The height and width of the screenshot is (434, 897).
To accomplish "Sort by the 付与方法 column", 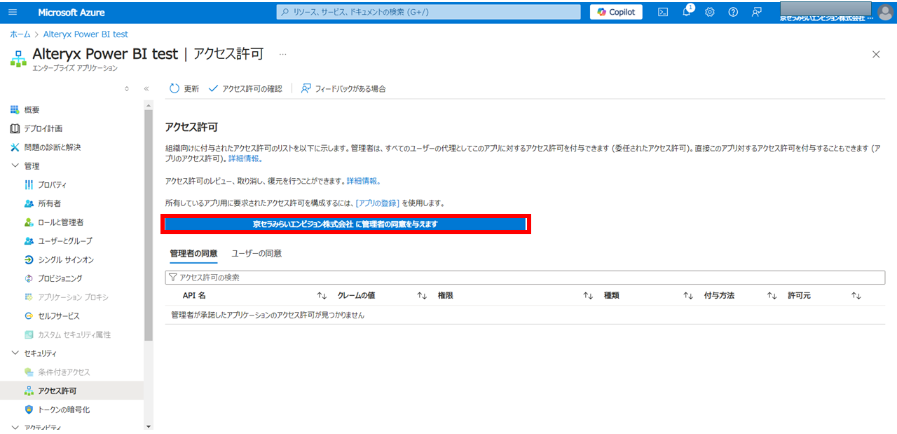I will pos(719,296).
